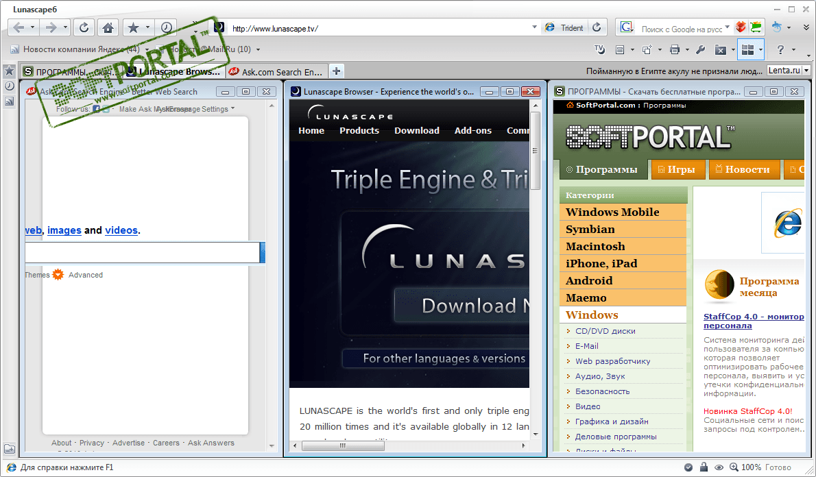Open the Back button history dropdown
The height and width of the screenshot is (477, 816).
tap(32, 27)
